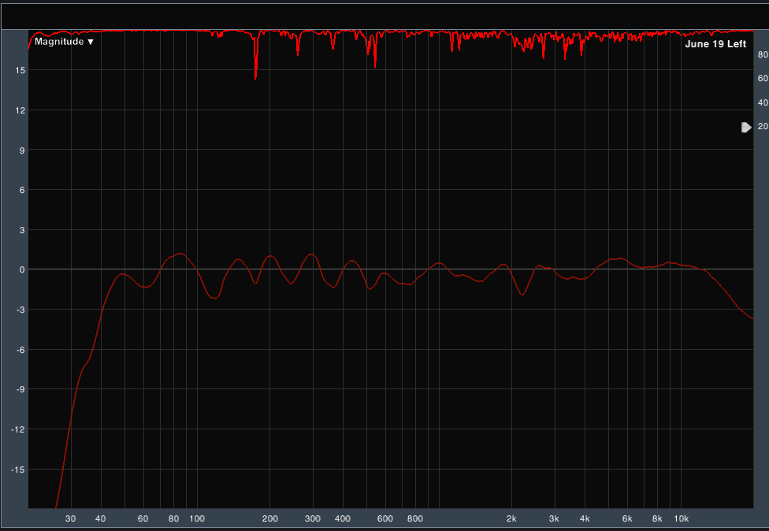Click the arrow beside the Magnitude label
The image size is (769, 531).
tap(91, 42)
